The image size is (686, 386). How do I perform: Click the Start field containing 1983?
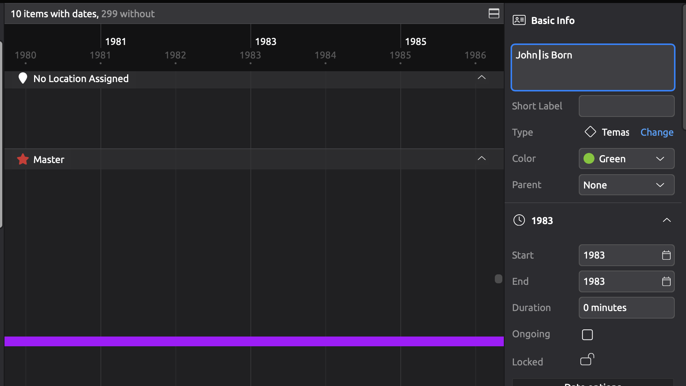point(626,255)
